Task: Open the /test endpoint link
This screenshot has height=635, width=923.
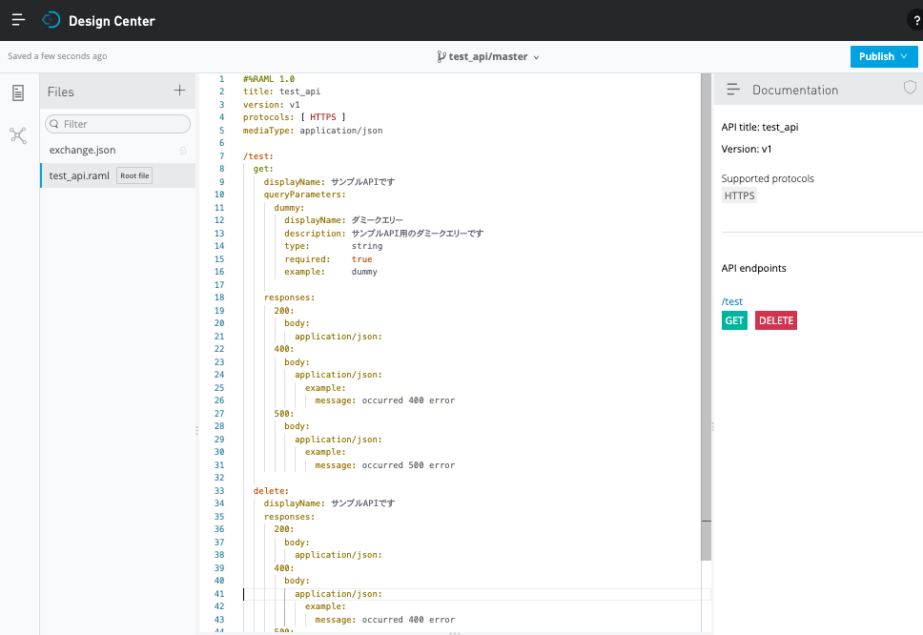Action: [x=731, y=301]
